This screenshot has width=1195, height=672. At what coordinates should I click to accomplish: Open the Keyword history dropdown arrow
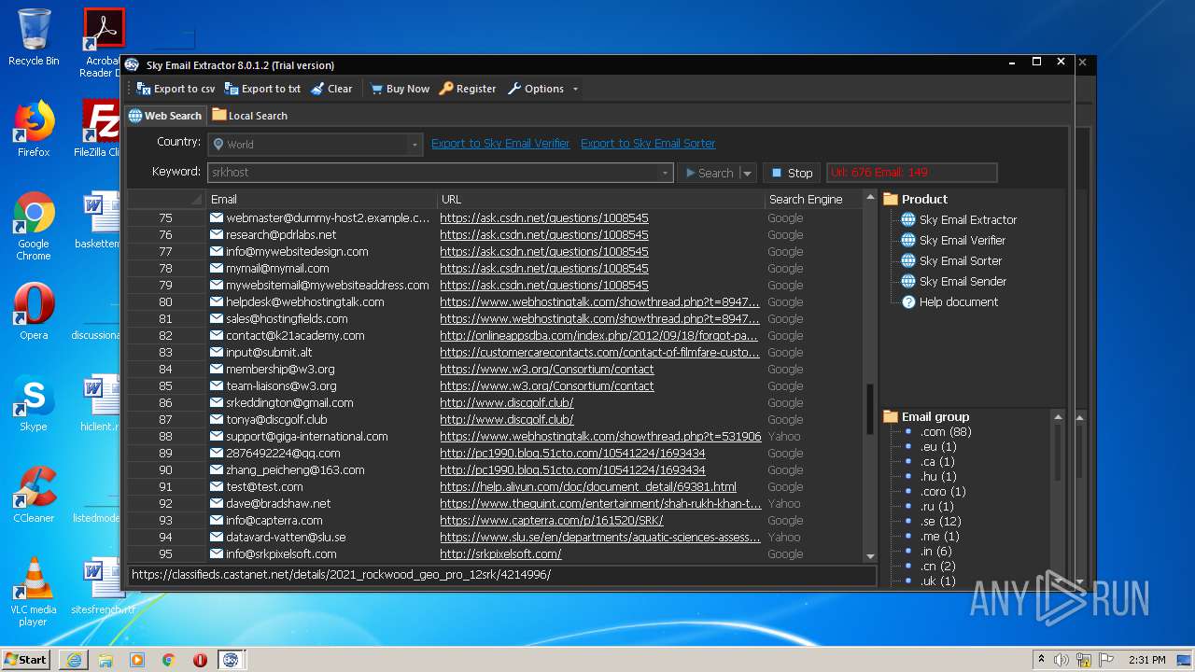click(665, 173)
